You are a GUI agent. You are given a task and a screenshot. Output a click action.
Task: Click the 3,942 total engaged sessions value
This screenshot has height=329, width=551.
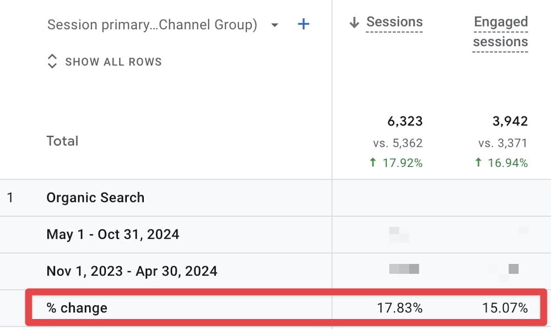[x=510, y=122]
